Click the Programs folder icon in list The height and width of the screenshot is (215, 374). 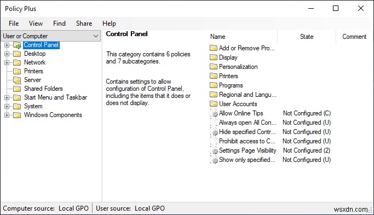click(x=214, y=85)
